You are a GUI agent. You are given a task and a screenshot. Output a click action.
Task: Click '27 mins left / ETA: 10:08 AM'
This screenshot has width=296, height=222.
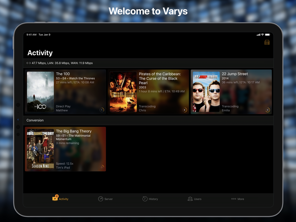[75, 82]
